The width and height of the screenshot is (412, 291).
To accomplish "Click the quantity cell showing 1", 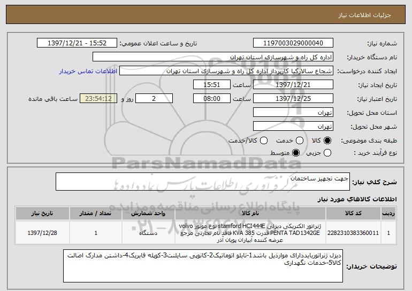I will (x=96, y=233).
